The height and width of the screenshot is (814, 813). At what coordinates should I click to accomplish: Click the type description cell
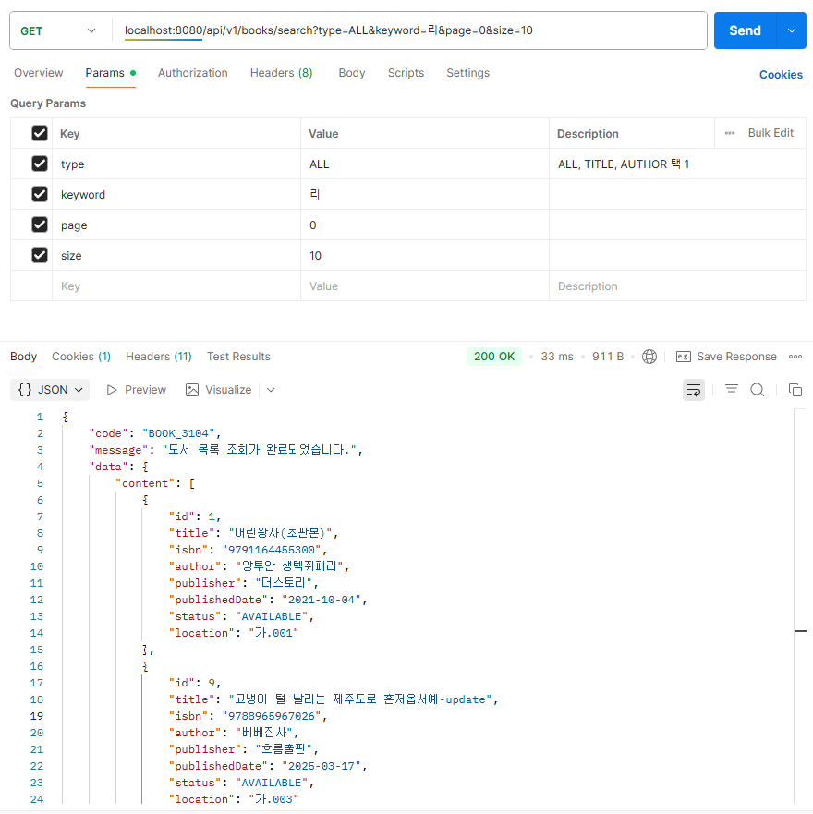(x=677, y=164)
